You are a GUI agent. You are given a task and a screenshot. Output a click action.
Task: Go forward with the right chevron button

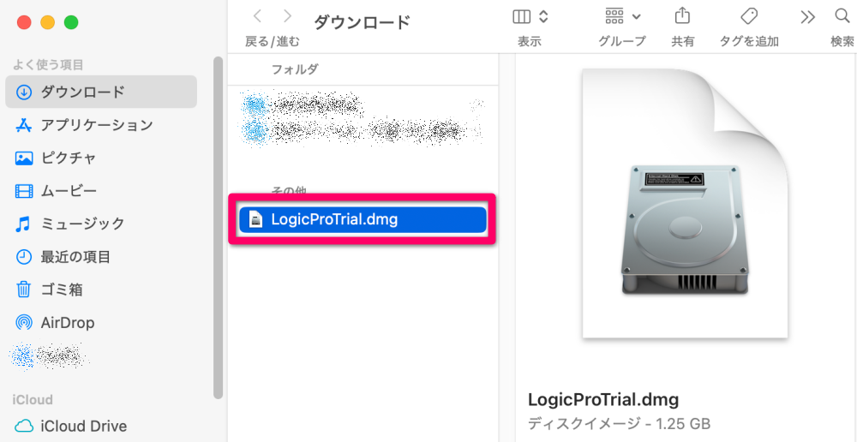[287, 17]
